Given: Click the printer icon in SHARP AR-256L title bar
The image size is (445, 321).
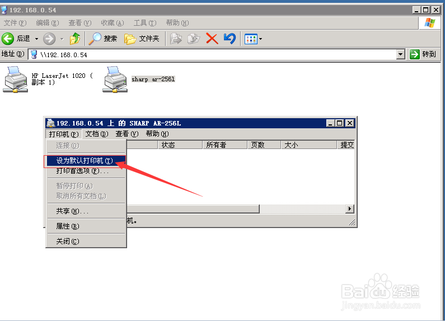Looking at the screenshot, I should pos(51,123).
